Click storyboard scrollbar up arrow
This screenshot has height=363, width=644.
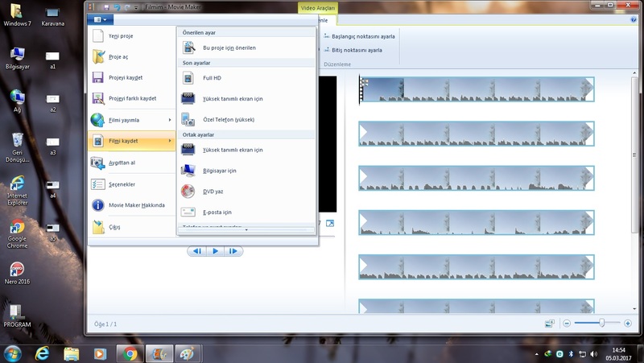coord(634,73)
